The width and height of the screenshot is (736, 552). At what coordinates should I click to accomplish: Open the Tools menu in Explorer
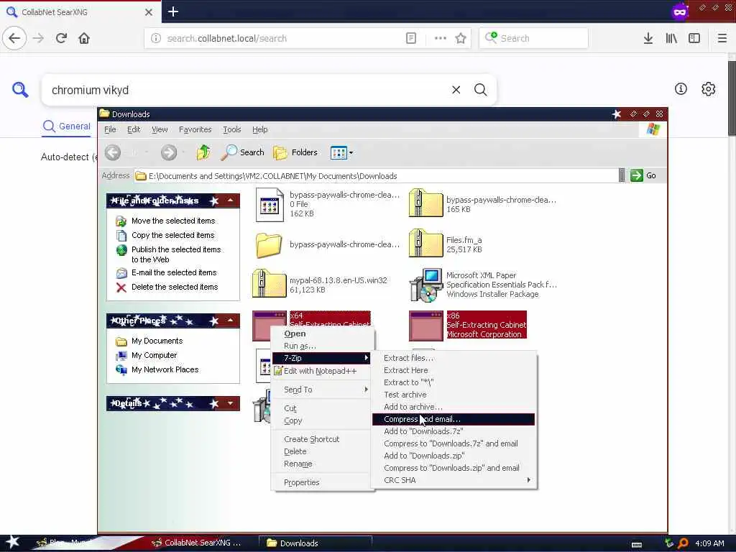coord(232,129)
